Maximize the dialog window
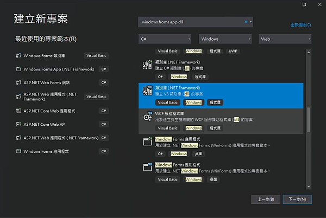The height and width of the screenshot is (218, 326). point(304,4)
